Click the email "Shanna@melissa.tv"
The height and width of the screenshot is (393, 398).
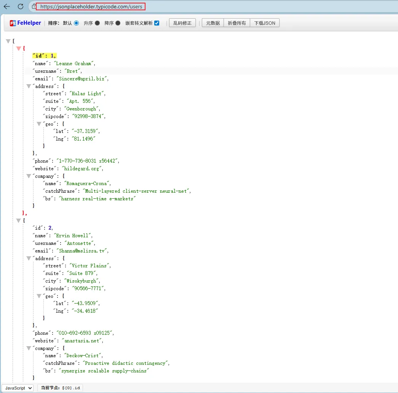tap(82, 251)
